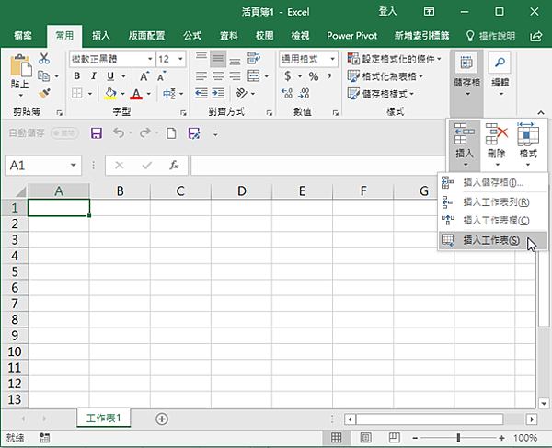Viewport: 552px width, 448px height.
Task: Open 設定格式化的條件 conditional formatting
Action: click(394, 59)
